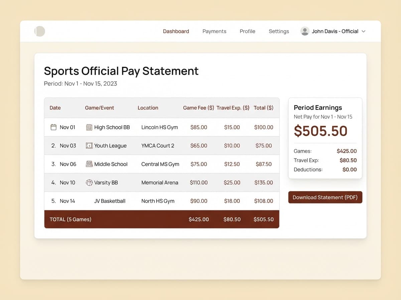Viewport: 401px width, 300px height.
Task: Click the icon next to Youth League
Action: 89,146
